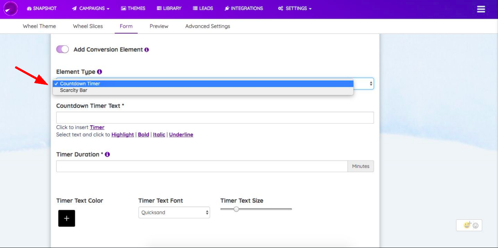Select the Form tab
498x248 pixels.
click(126, 26)
